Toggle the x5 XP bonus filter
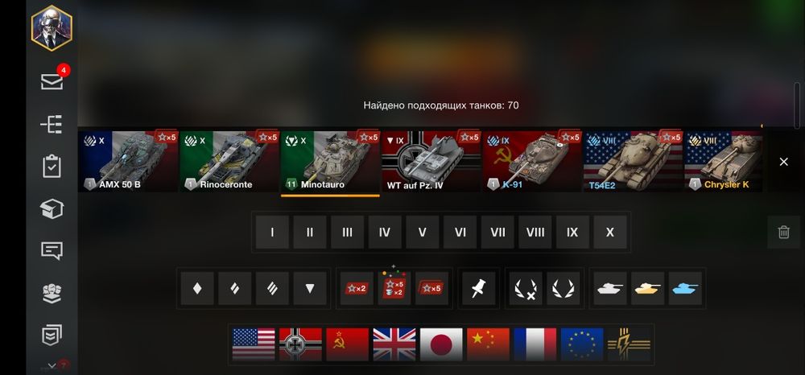Screen dimensions: 805x375 (431, 288)
